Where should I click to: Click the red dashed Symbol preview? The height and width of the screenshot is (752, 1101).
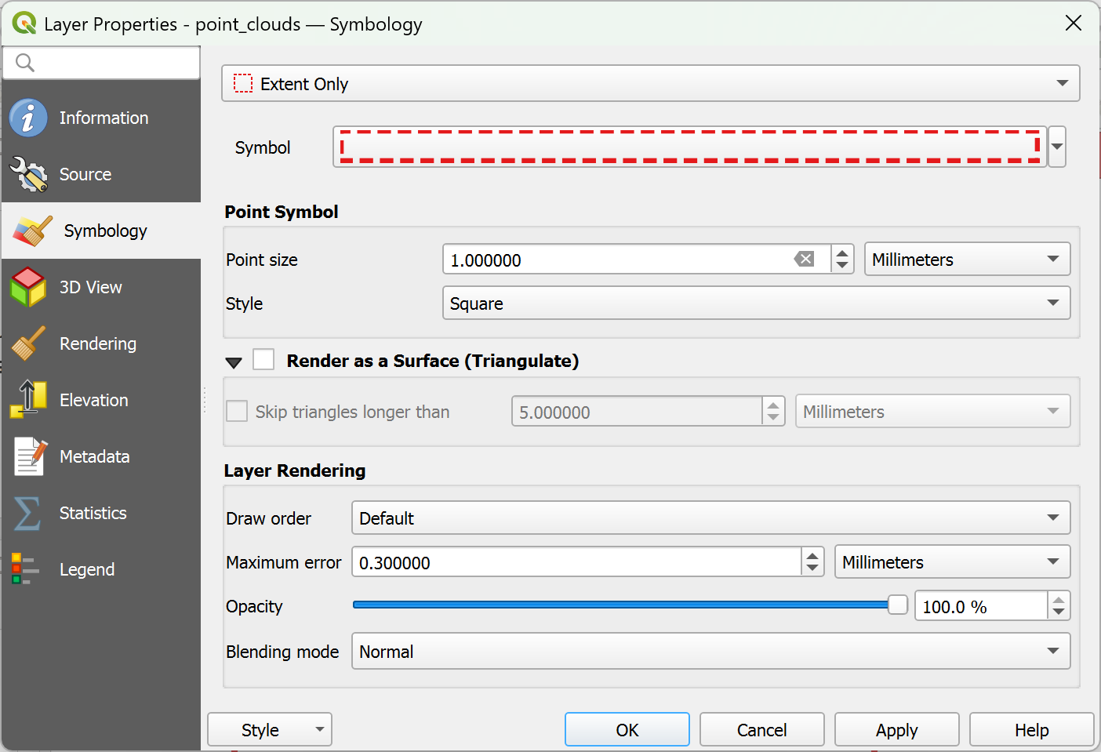point(690,147)
